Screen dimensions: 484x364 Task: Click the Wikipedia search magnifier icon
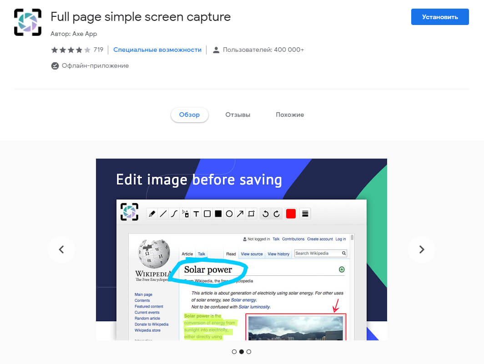click(344, 253)
